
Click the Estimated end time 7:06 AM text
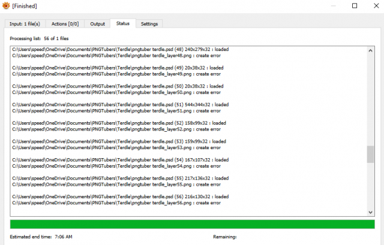(x=41, y=237)
